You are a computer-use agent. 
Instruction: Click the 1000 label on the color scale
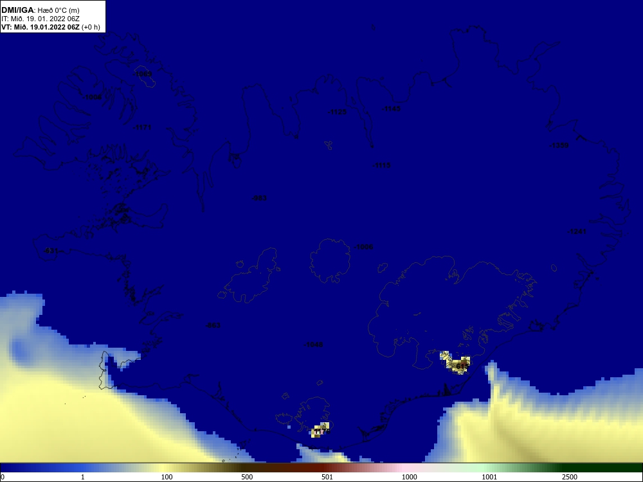[409, 477]
